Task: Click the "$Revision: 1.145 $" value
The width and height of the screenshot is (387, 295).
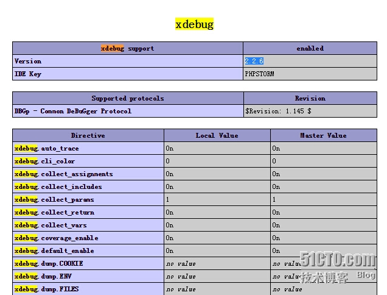Action: click(278, 112)
